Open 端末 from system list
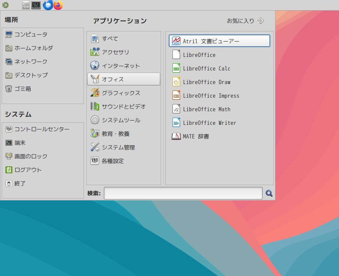 click(x=43, y=143)
